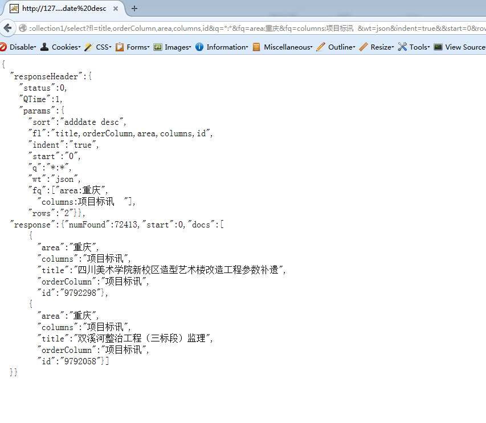The height and width of the screenshot is (423, 486).
Task: Click the "columns:项目标讯" filter line
Action: coord(86,202)
